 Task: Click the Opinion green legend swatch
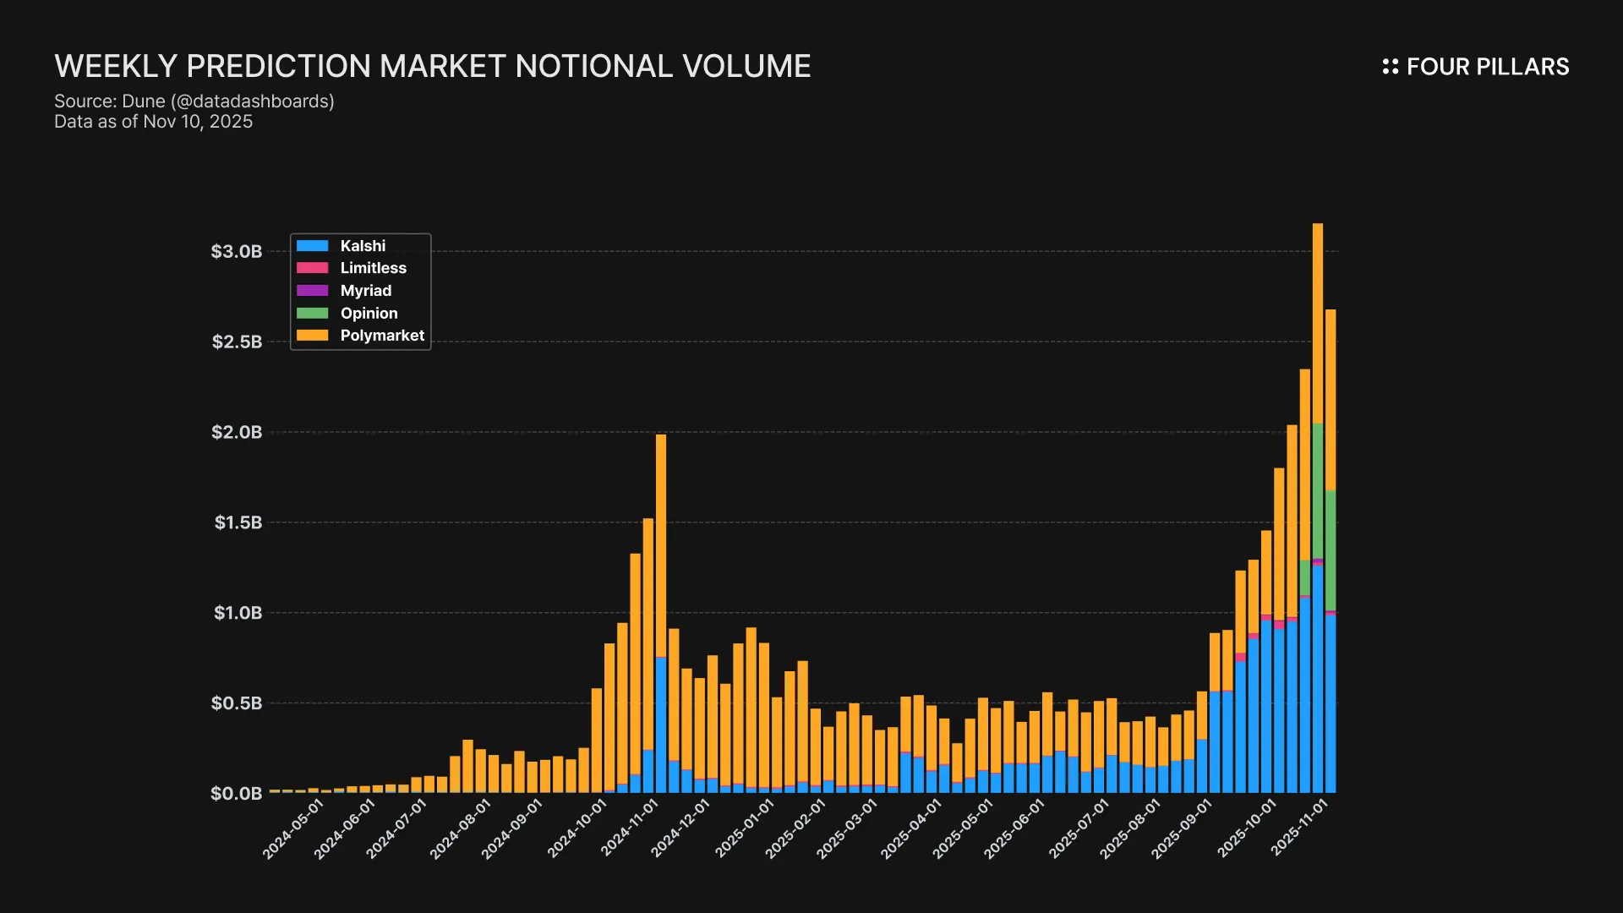point(312,314)
